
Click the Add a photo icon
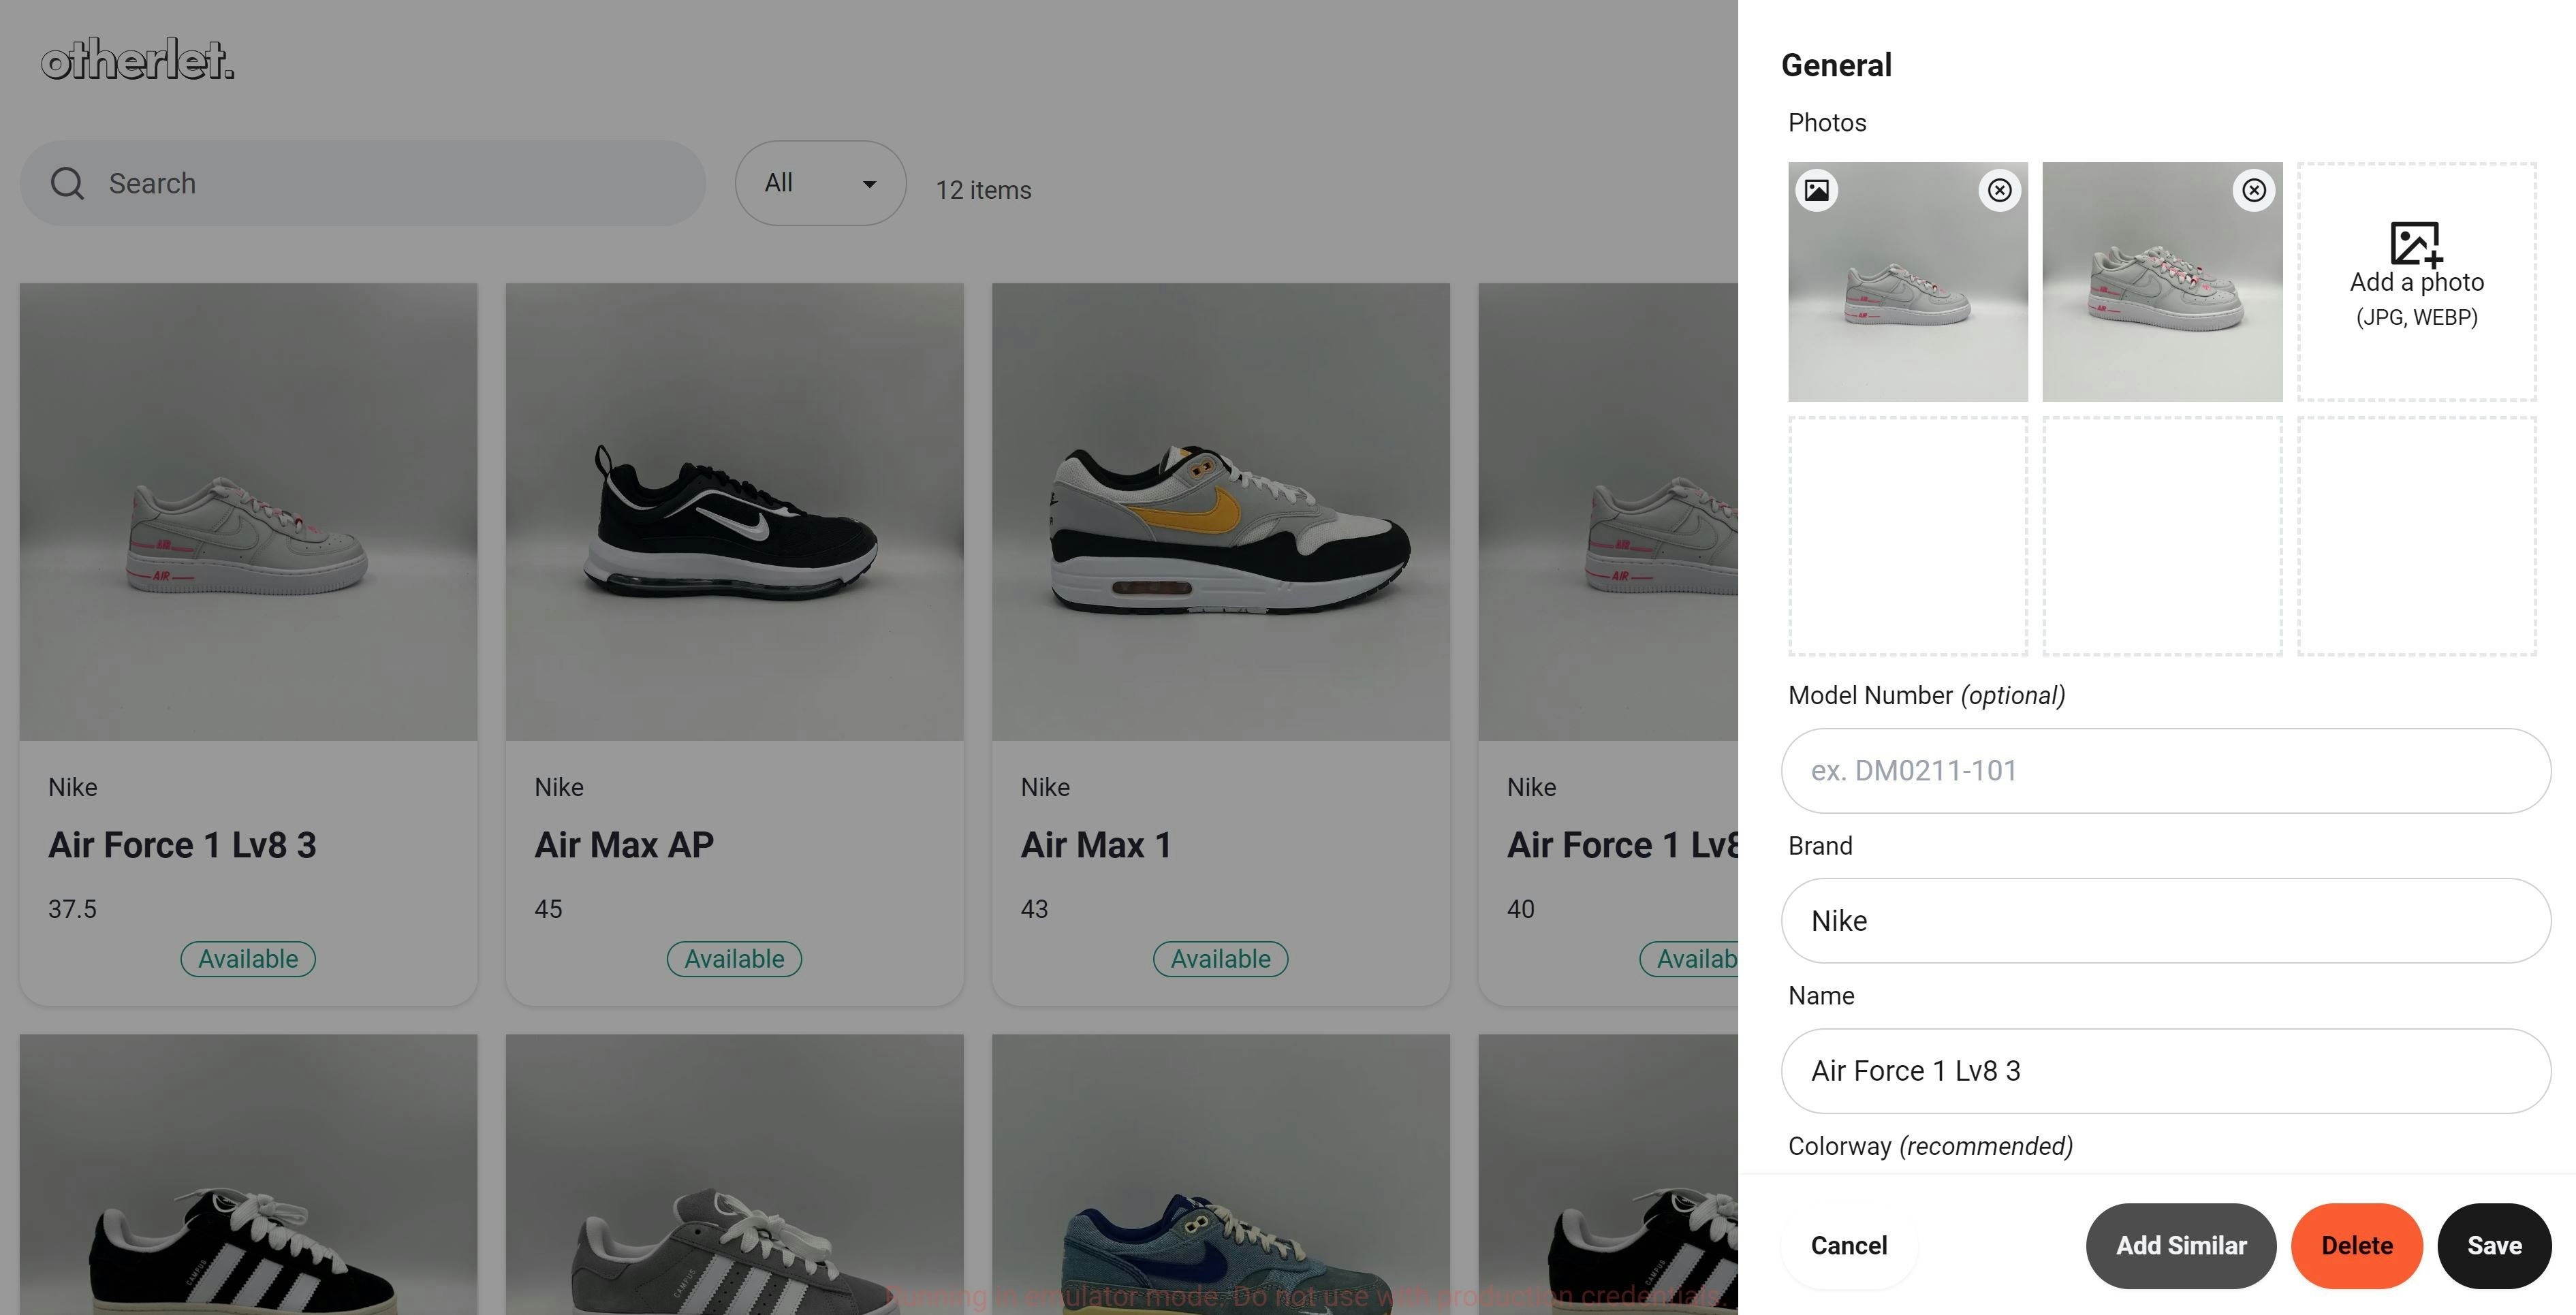[x=2416, y=244]
